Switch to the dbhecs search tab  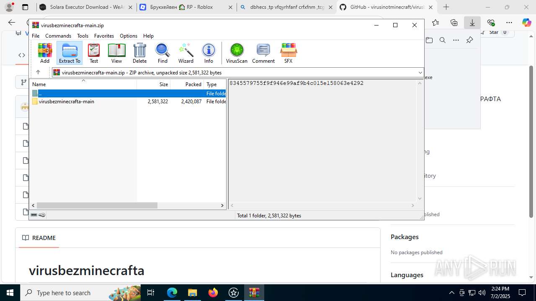tap(286, 7)
